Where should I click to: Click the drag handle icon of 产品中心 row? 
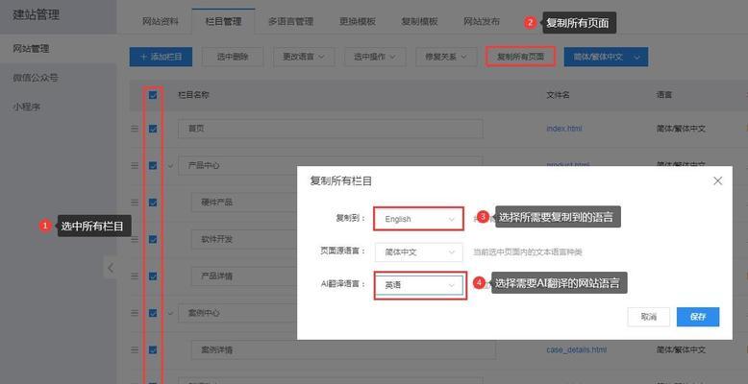pyautogui.click(x=135, y=165)
